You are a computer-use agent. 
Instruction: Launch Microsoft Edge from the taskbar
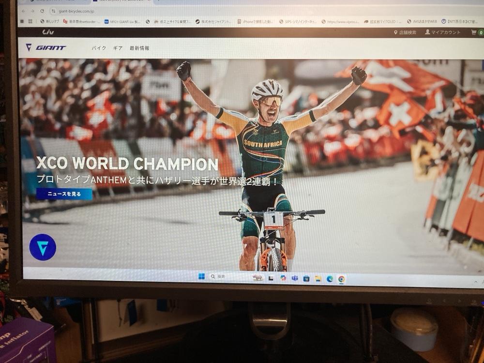[x=330, y=279]
